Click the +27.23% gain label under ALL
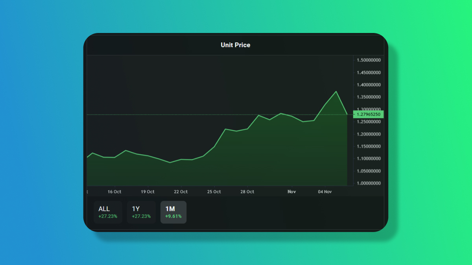This screenshot has width=472, height=265. click(x=108, y=216)
